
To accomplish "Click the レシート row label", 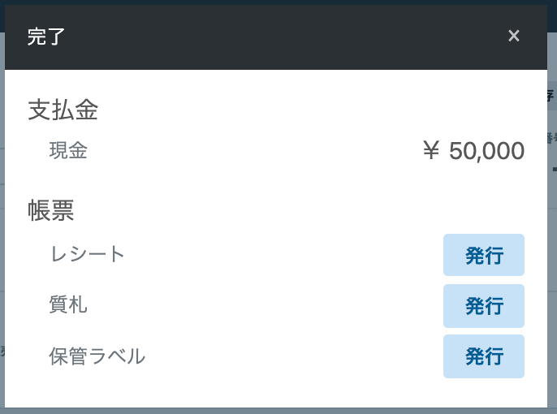I will pos(88,254).
